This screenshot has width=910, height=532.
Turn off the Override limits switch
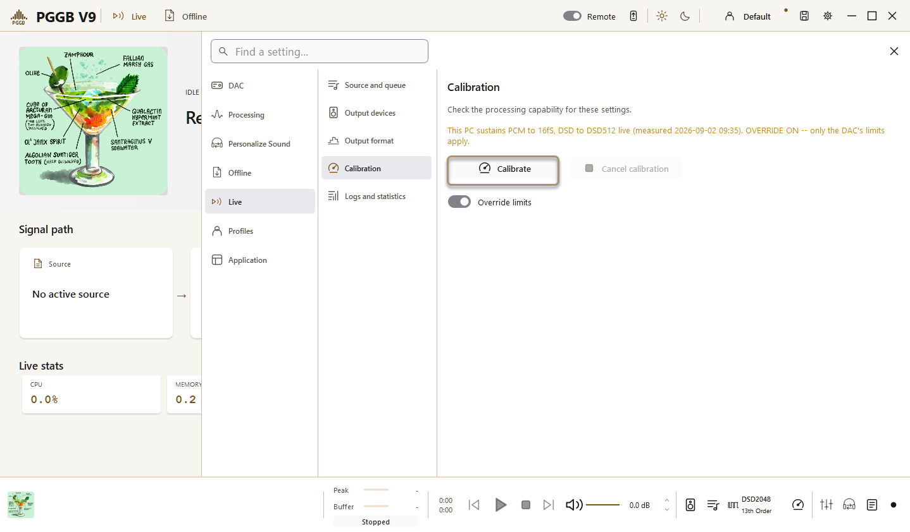(x=459, y=202)
